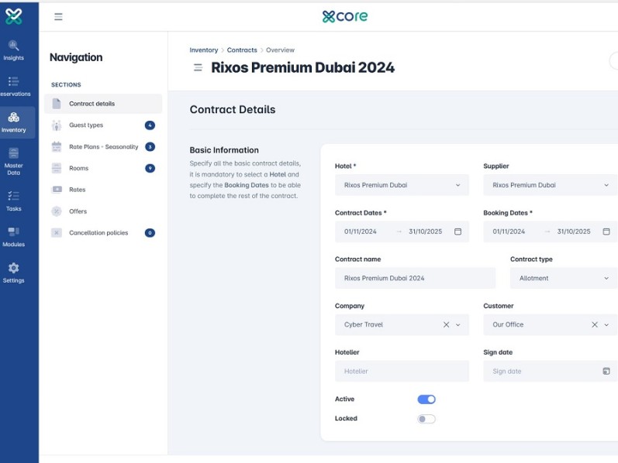Open the Master Data sidebar icon
The height and width of the screenshot is (463, 618).
(13, 153)
